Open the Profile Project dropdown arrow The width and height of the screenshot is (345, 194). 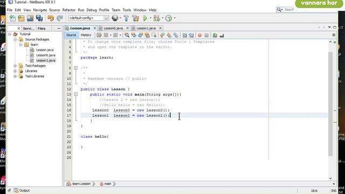pos(175,18)
